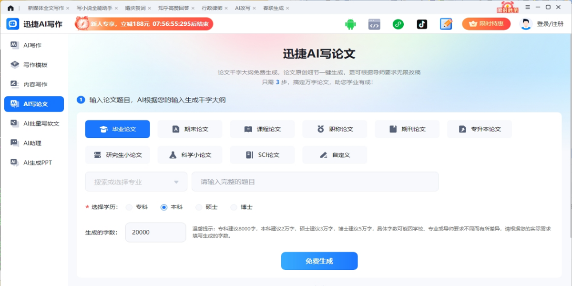The image size is (572, 286).
Task: Click the 免费生成 button
Action: click(x=319, y=261)
